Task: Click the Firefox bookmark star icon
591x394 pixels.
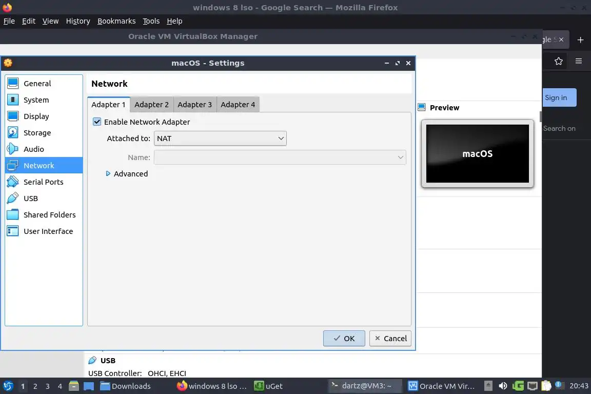Action: [x=559, y=61]
